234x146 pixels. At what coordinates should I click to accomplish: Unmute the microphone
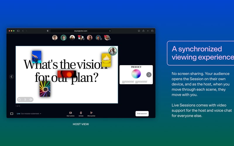tap(81, 114)
